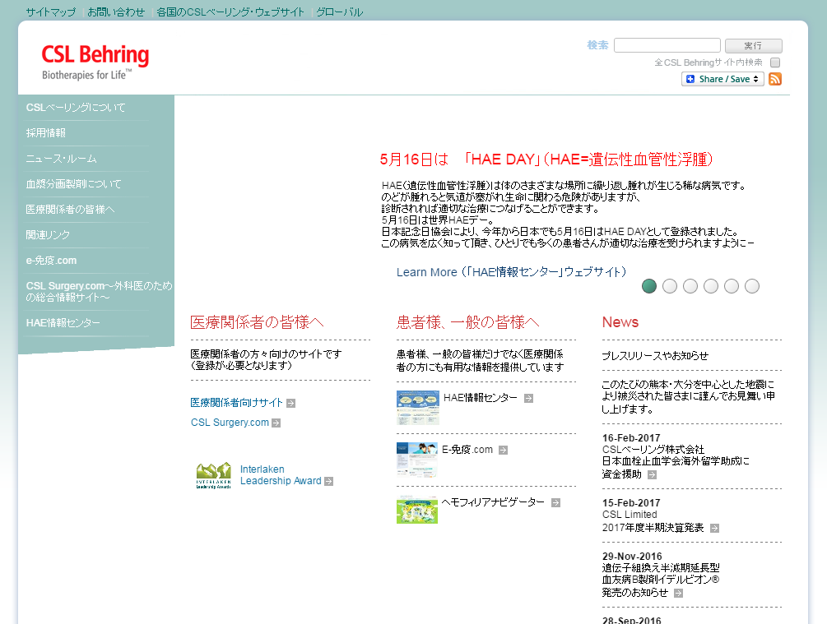Open CSLベーリングについて menu item
The height and width of the screenshot is (624, 827).
pyautogui.click(x=76, y=108)
